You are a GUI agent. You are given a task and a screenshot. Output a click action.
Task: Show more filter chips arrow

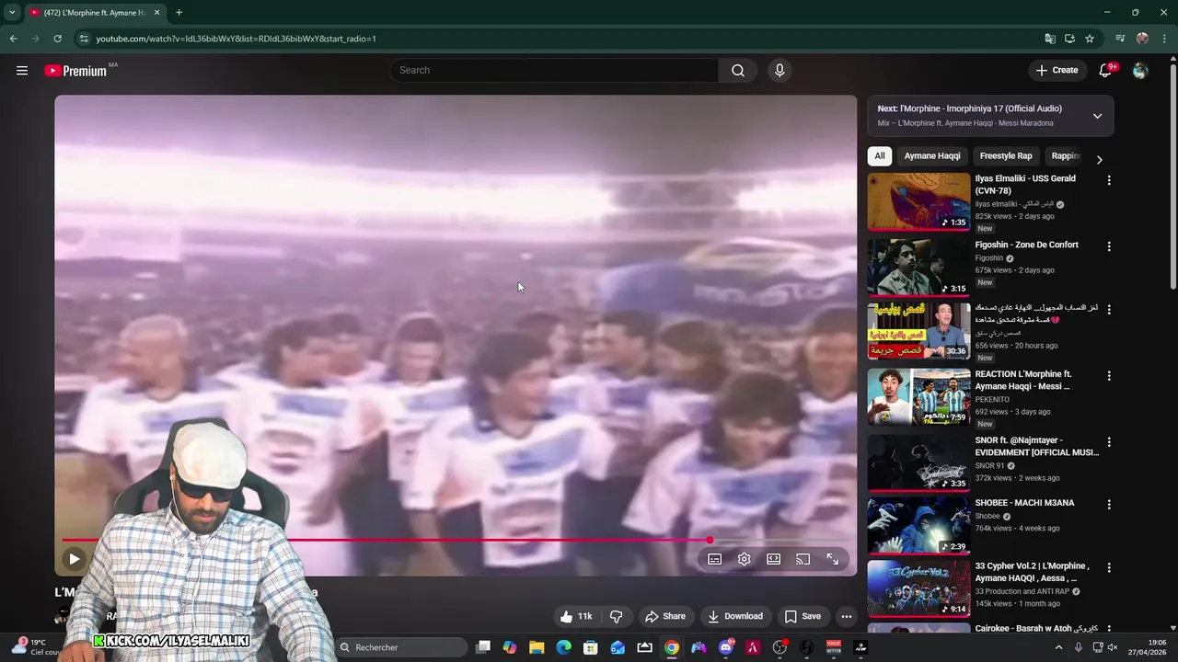click(x=1099, y=159)
